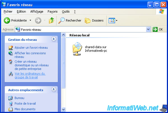Open Mes documents link
This screenshot has width=168, height=113.
point(25,109)
